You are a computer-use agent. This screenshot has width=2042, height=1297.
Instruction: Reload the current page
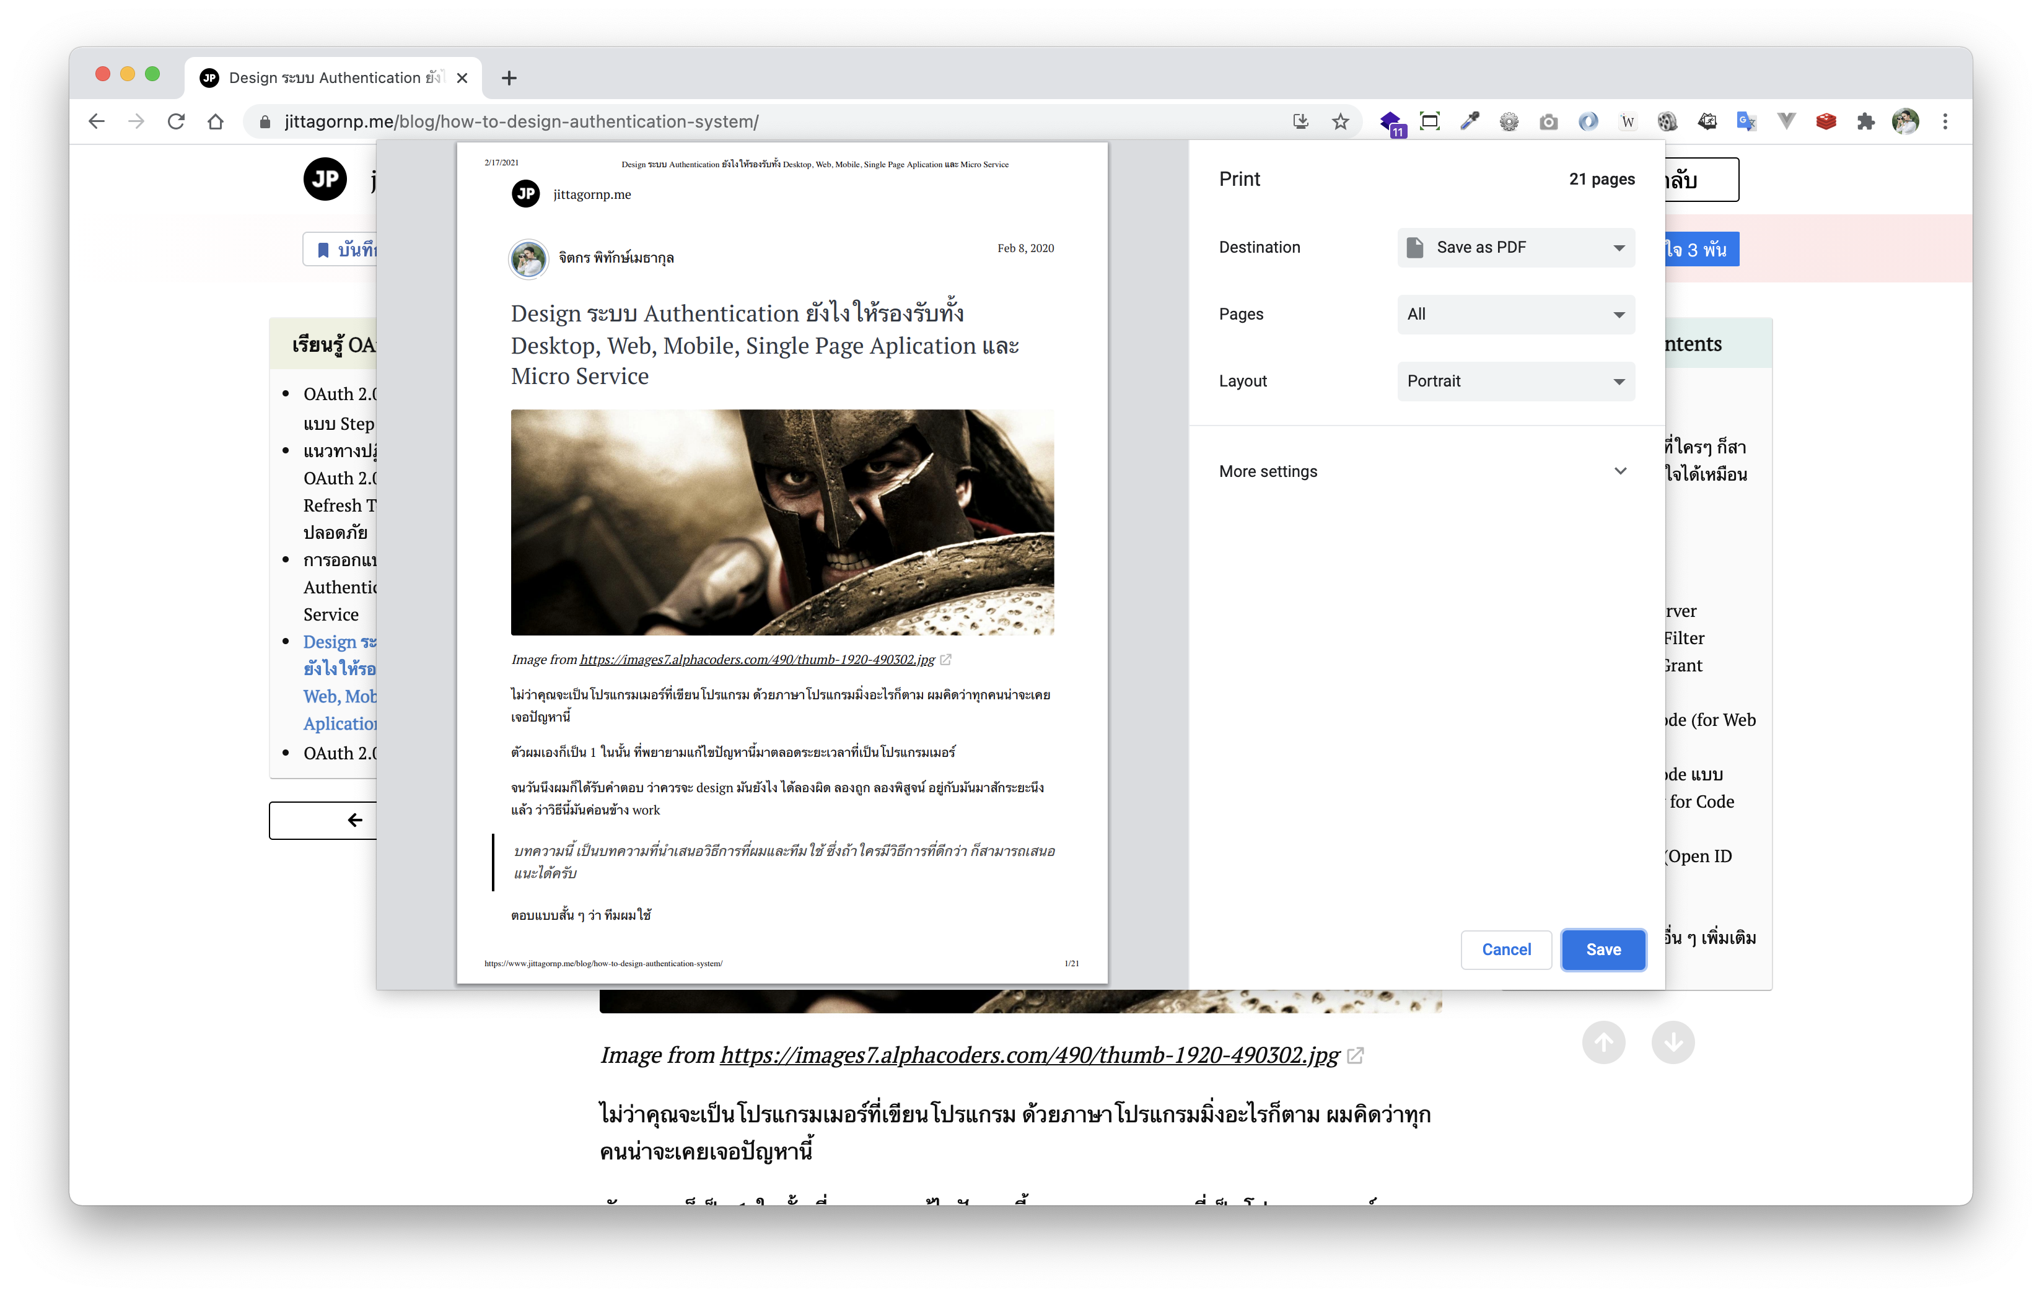click(x=177, y=121)
